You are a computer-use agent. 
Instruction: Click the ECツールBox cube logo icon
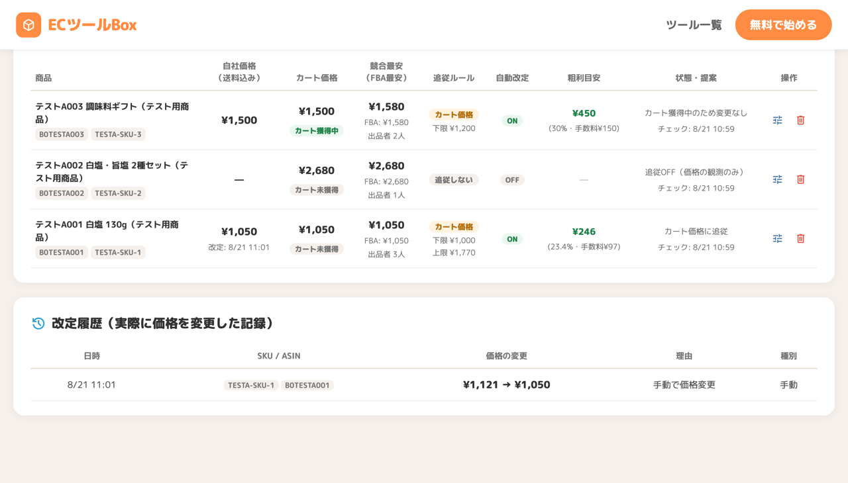click(x=28, y=25)
